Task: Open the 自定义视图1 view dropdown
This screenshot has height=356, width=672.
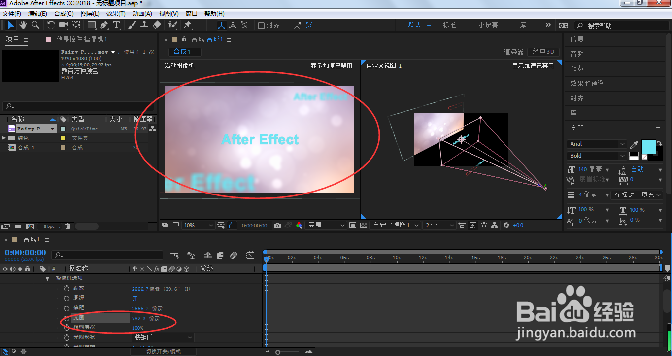Action: [x=396, y=225]
